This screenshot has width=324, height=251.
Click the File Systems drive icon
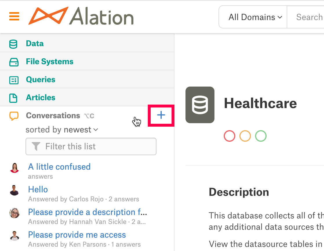[14, 62]
